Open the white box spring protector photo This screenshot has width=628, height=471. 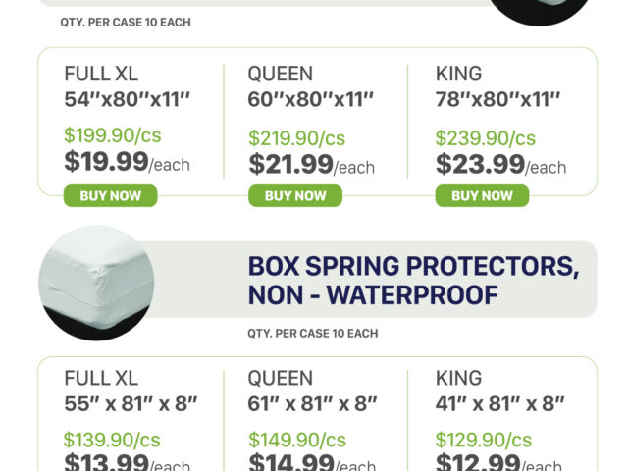point(96,284)
